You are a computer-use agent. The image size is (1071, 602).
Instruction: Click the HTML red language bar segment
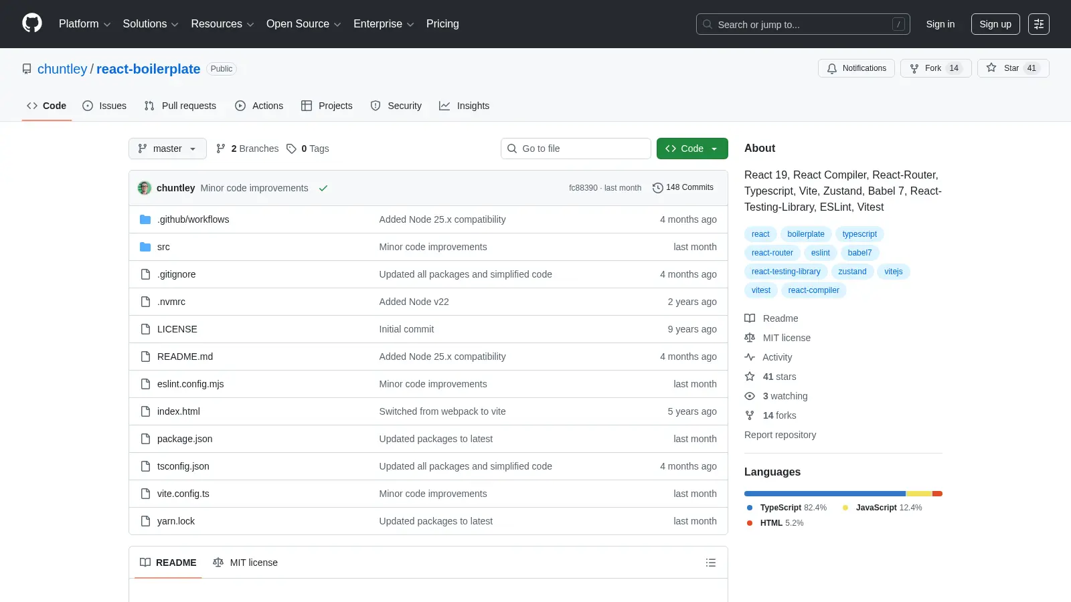click(x=937, y=494)
